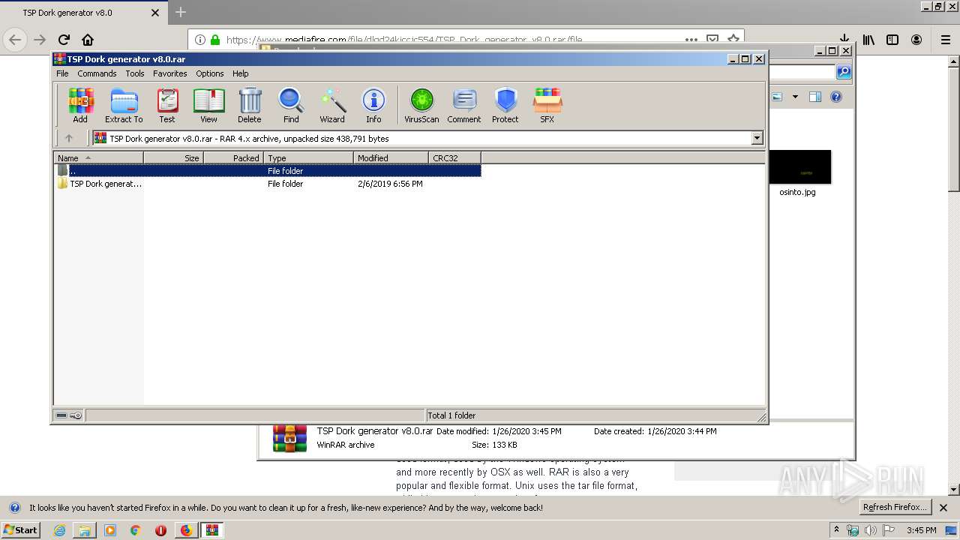Open the View file tool

pyautogui.click(x=208, y=105)
